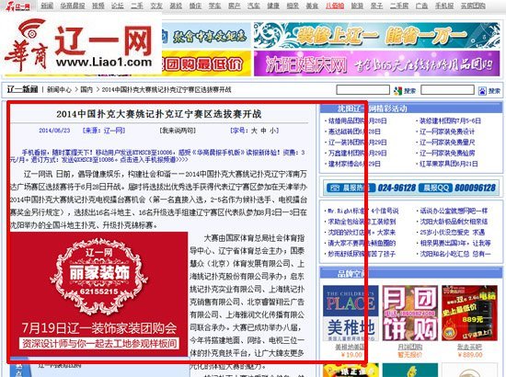Set article font size to 大

(254, 131)
